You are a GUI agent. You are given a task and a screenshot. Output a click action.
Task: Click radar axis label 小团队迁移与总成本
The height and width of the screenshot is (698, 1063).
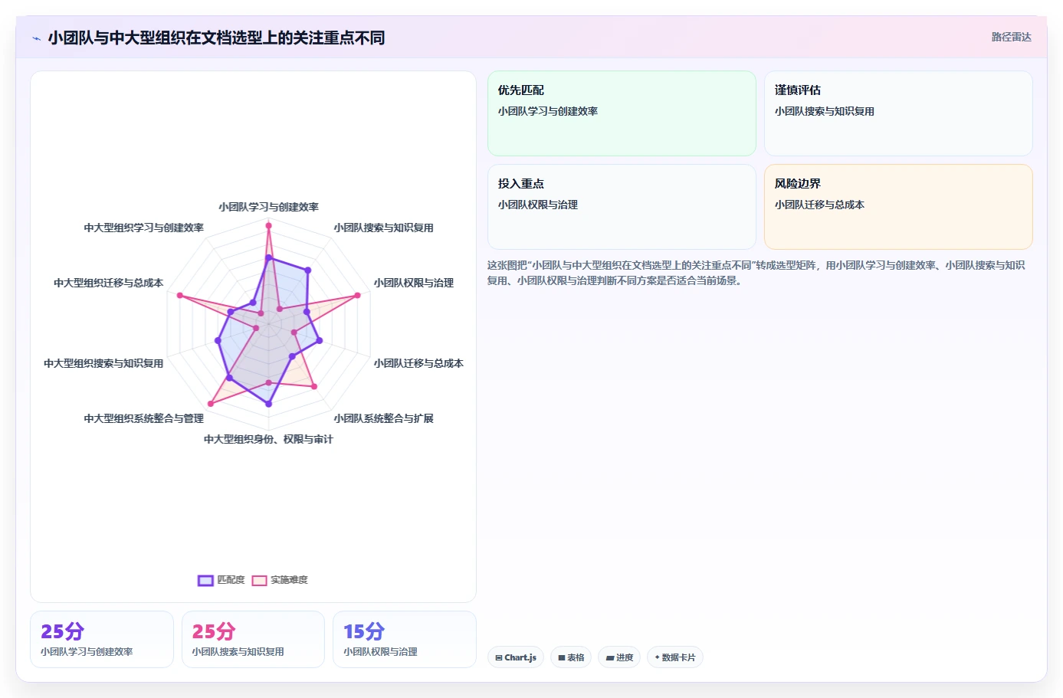click(x=418, y=363)
